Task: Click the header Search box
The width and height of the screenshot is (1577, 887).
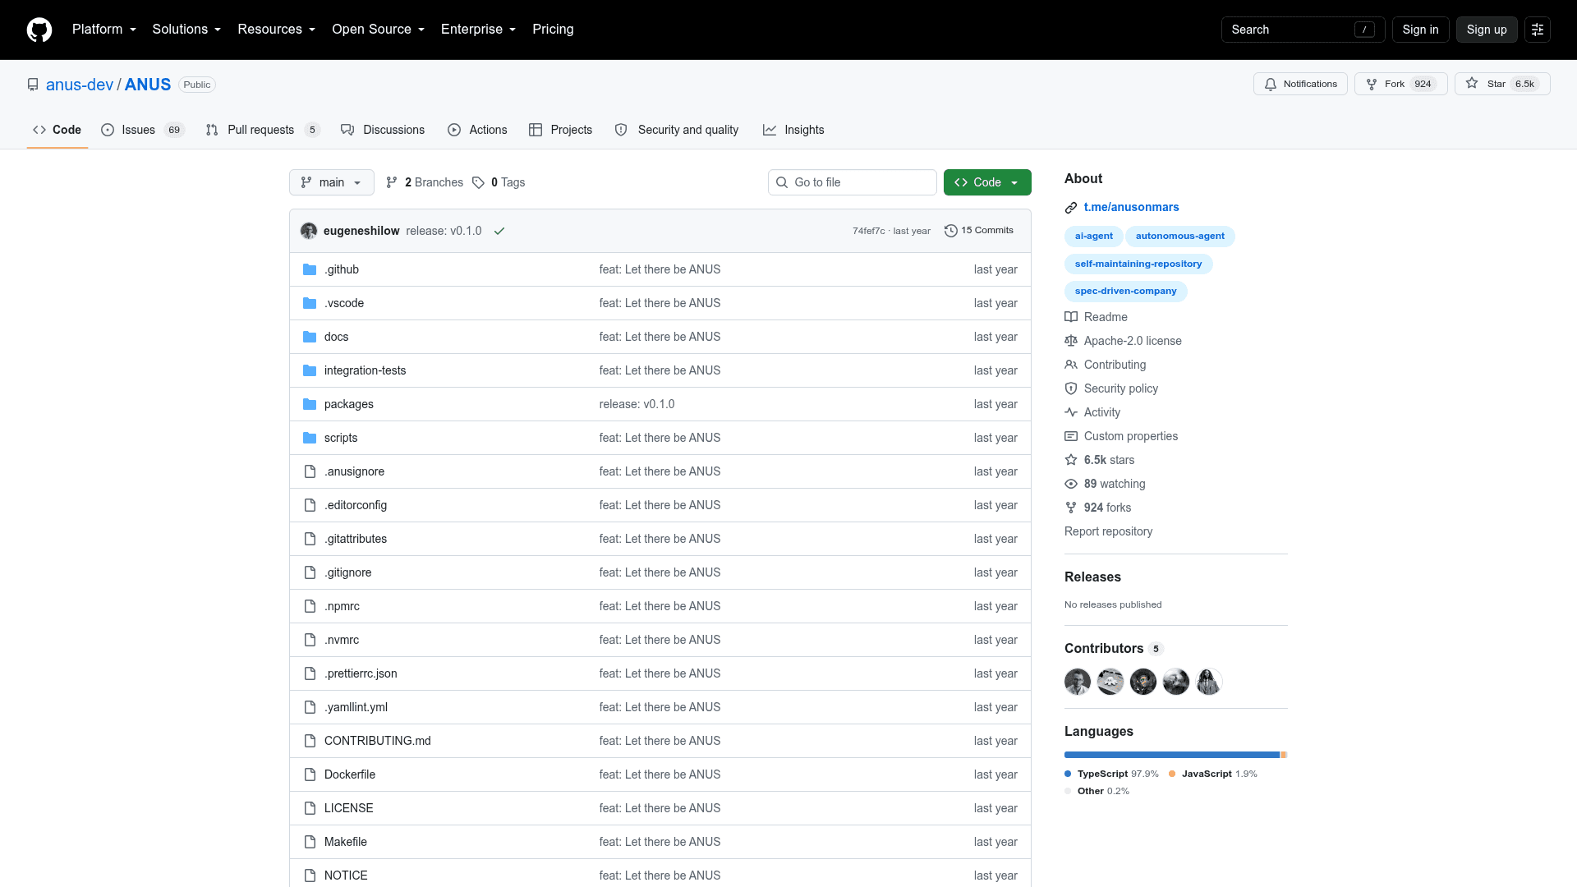Action: pos(1303,30)
